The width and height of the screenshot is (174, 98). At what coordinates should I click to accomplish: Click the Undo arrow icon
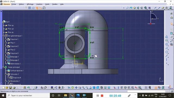(x=28, y=88)
